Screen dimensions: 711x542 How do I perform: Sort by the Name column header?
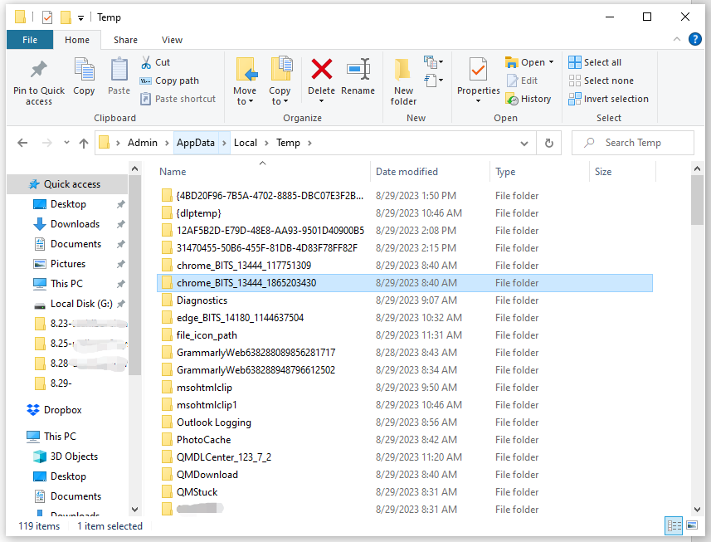pyautogui.click(x=173, y=172)
